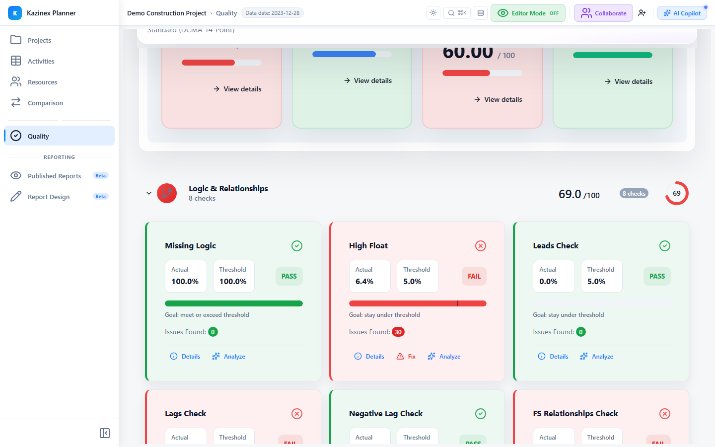The height and width of the screenshot is (447, 715).
Task: Click the 60.00 card red progress bar
Action: coord(482,73)
